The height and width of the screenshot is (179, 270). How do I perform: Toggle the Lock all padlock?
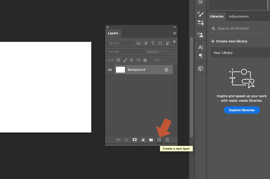tap(145, 60)
